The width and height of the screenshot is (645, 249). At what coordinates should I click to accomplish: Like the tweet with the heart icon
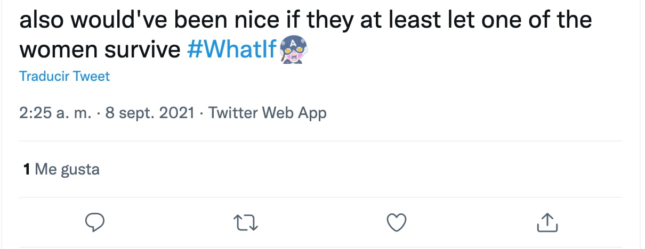396,222
